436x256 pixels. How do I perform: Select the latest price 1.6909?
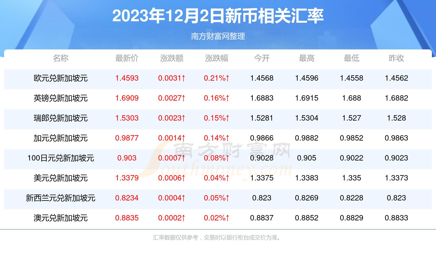pos(127,98)
